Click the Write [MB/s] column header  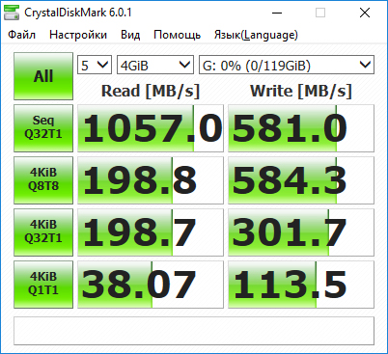pos(301,91)
